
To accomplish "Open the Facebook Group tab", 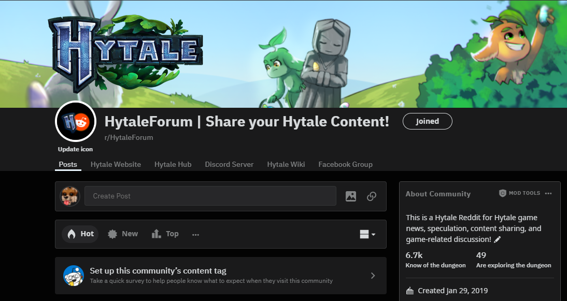I will coord(345,164).
